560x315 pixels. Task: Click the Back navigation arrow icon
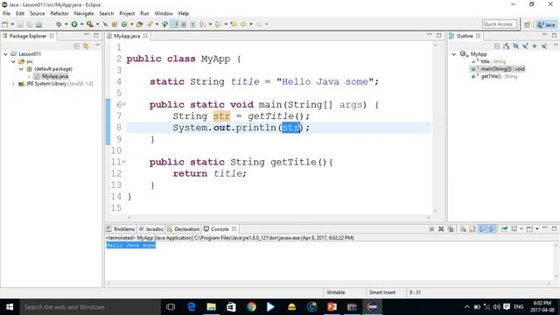point(243,24)
